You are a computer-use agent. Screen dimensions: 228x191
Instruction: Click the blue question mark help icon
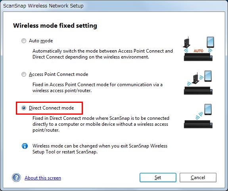[16, 178]
